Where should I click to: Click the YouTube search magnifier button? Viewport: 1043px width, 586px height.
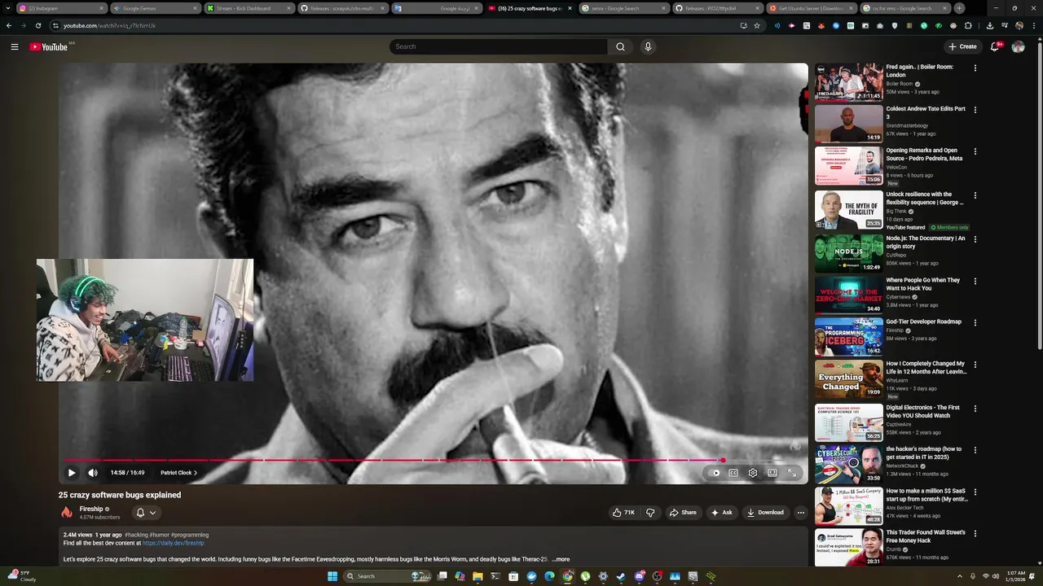[x=620, y=46]
